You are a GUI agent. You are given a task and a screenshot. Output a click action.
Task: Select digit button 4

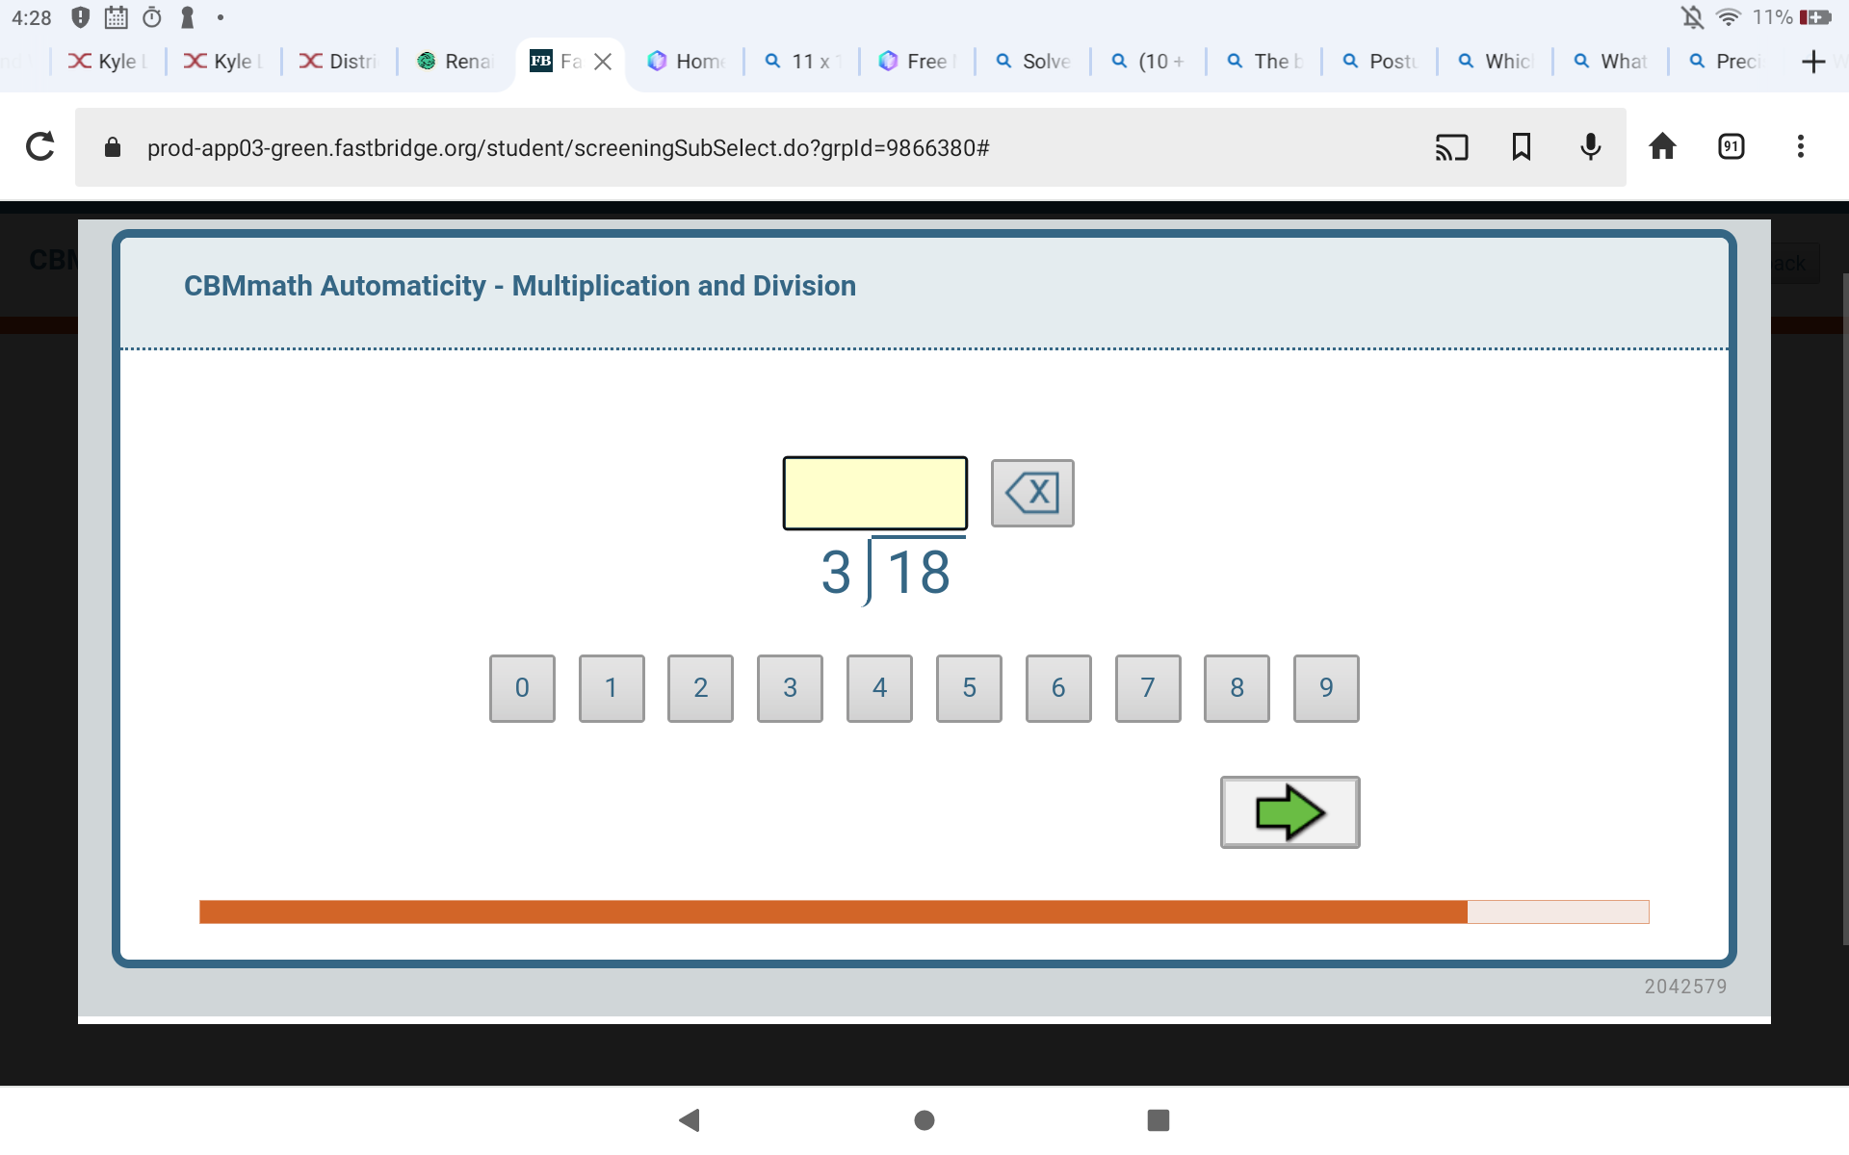click(x=877, y=688)
